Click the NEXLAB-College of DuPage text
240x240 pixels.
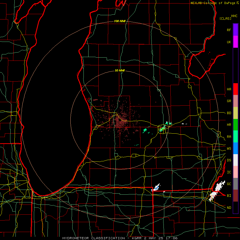point(213,3)
